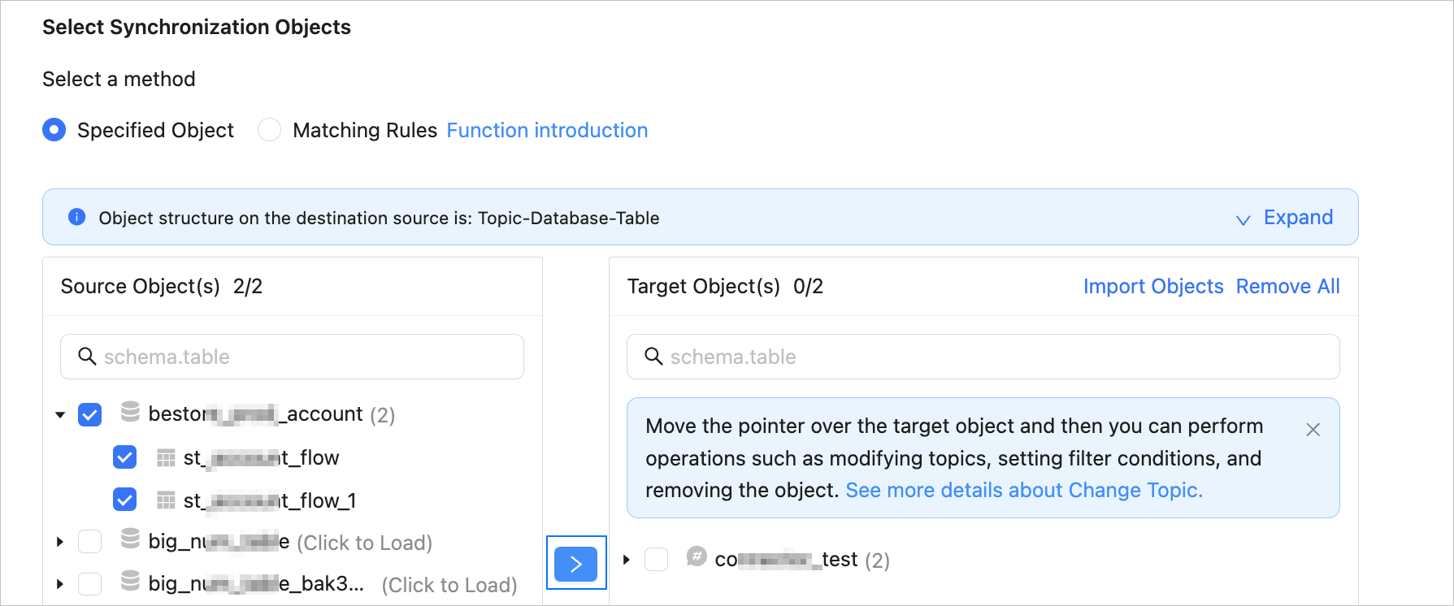Click the search icon in the target search box
This screenshot has width=1454, height=606.
[x=653, y=357]
